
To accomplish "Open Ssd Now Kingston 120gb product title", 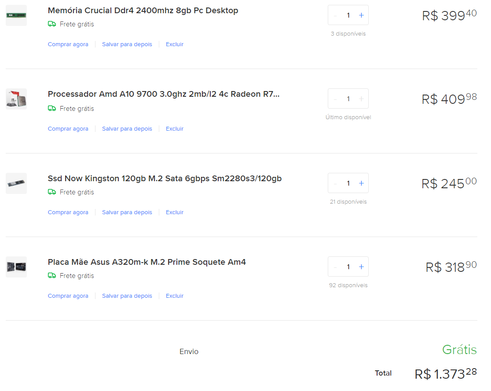I will [165, 179].
